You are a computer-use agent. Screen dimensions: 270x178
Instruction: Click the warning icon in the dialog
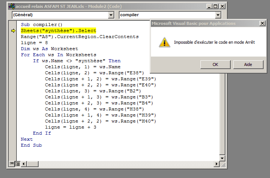[163, 42]
